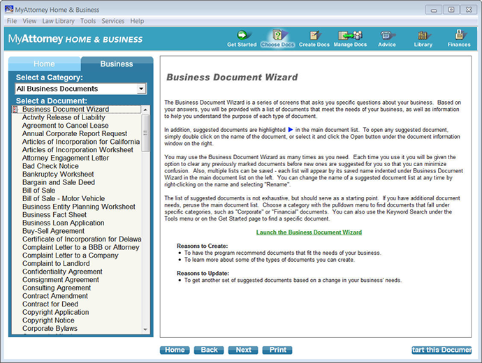Click the Start this Document button
The width and height of the screenshot is (482, 363).
pyautogui.click(x=441, y=350)
